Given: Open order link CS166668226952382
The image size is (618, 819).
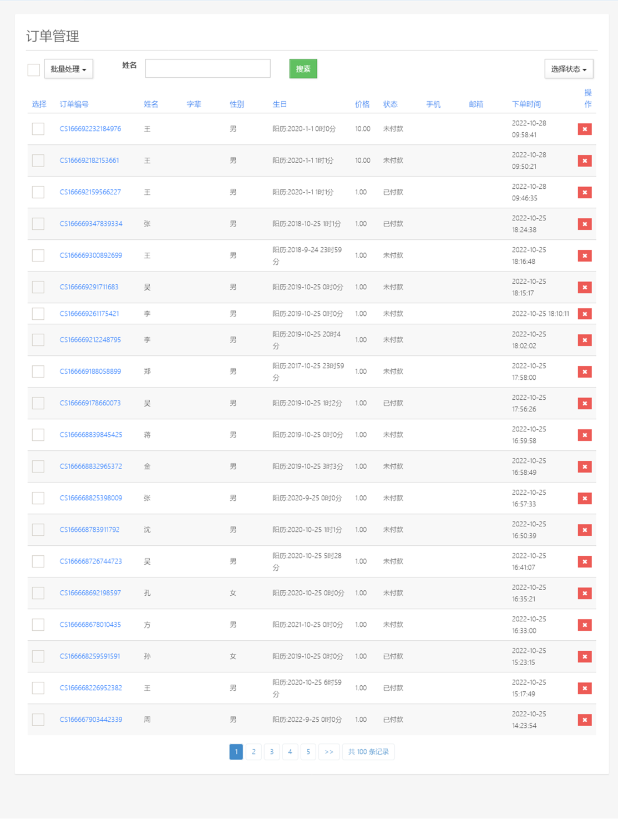Looking at the screenshot, I should click(x=91, y=688).
